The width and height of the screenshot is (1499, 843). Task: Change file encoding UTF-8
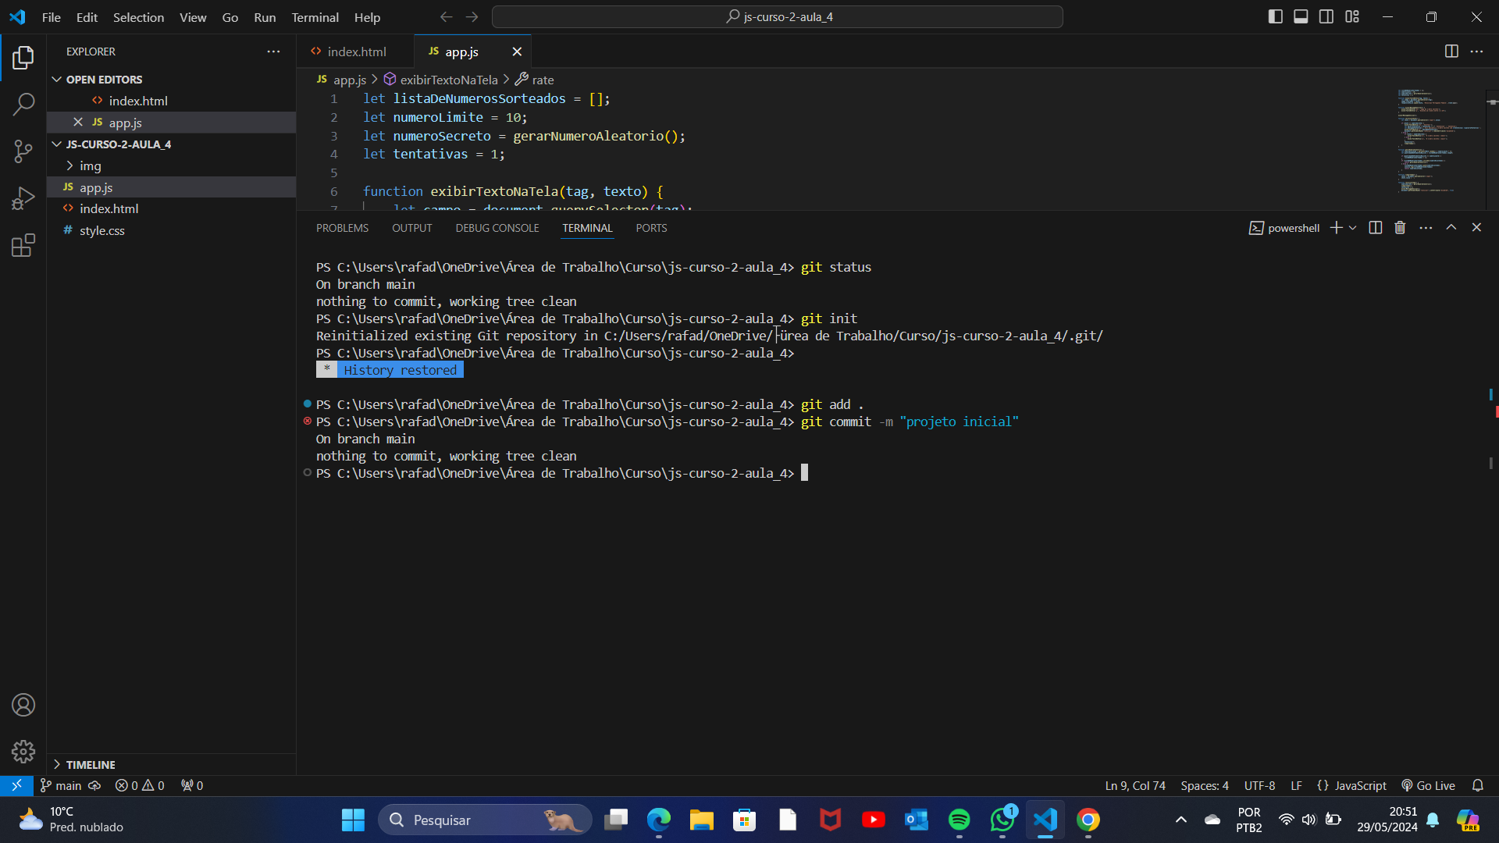coord(1259,785)
